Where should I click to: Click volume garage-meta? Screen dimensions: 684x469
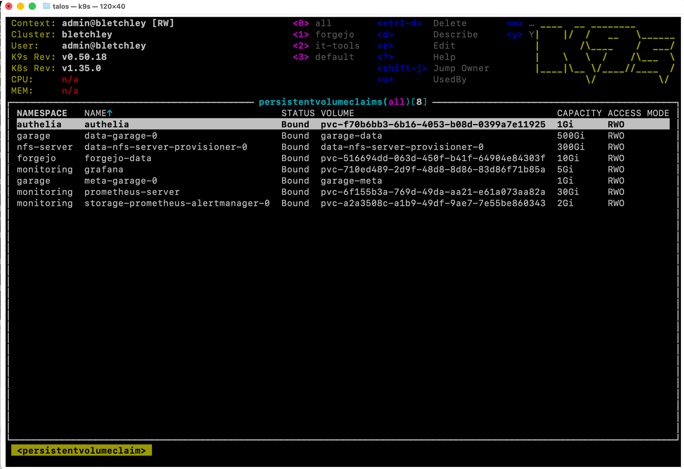tap(351, 181)
